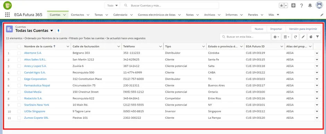The width and height of the screenshot is (326, 134).
Task: Switch to the Contactos tab
Action: coord(77,15)
